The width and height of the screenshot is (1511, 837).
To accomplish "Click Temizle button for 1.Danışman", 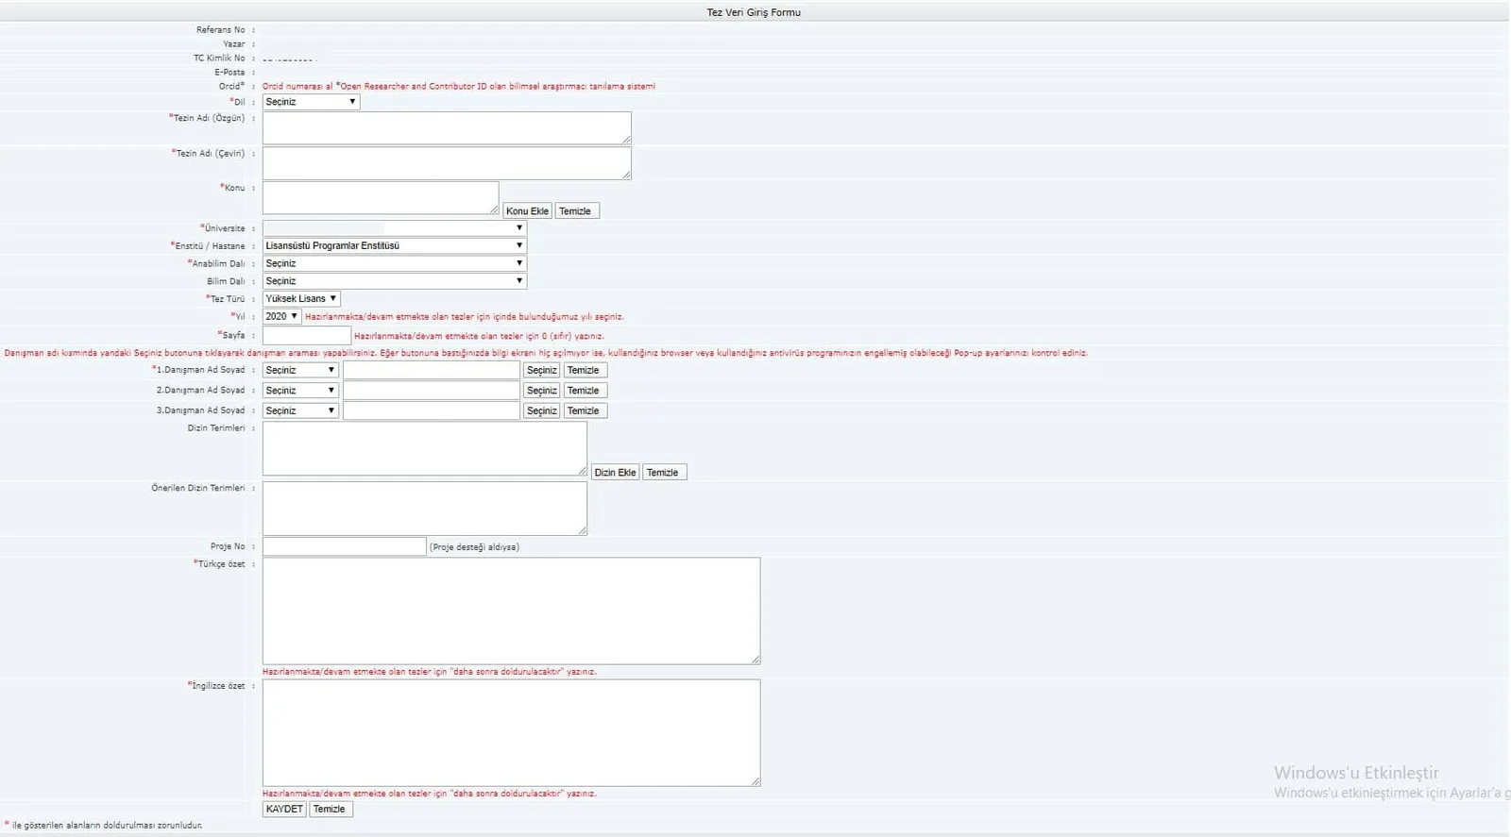I will click(584, 370).
